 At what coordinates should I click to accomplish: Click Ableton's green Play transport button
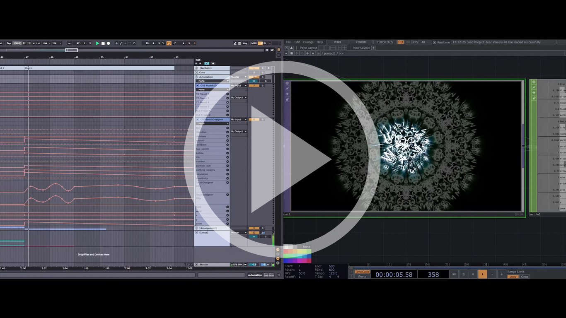97,43
